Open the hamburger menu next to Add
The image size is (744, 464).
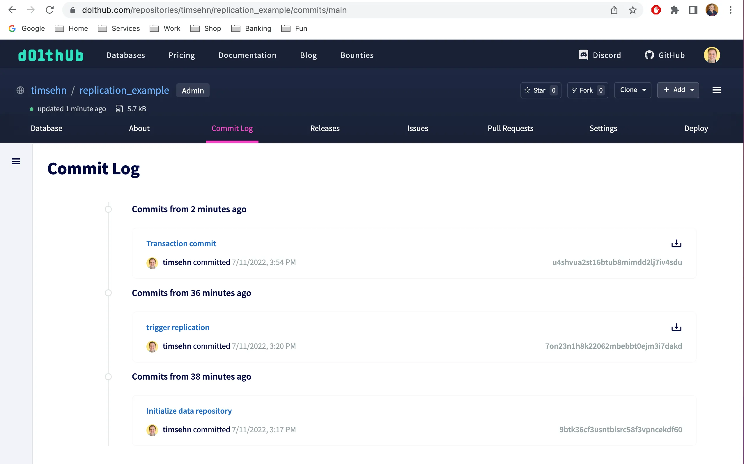point(716,90)
